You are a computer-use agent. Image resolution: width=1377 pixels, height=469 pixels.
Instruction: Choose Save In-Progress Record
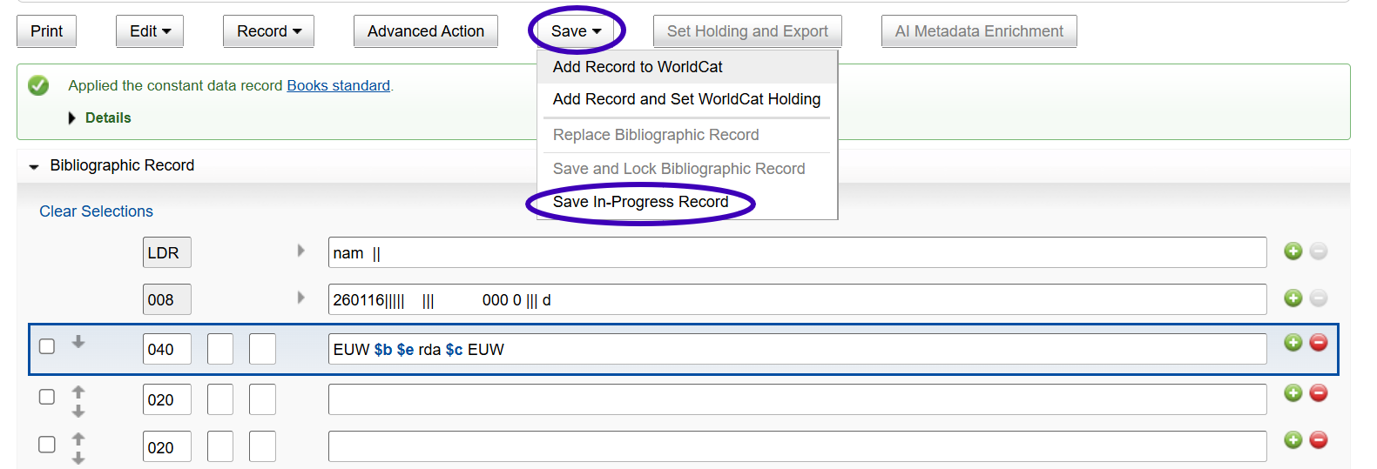[640, 202]
